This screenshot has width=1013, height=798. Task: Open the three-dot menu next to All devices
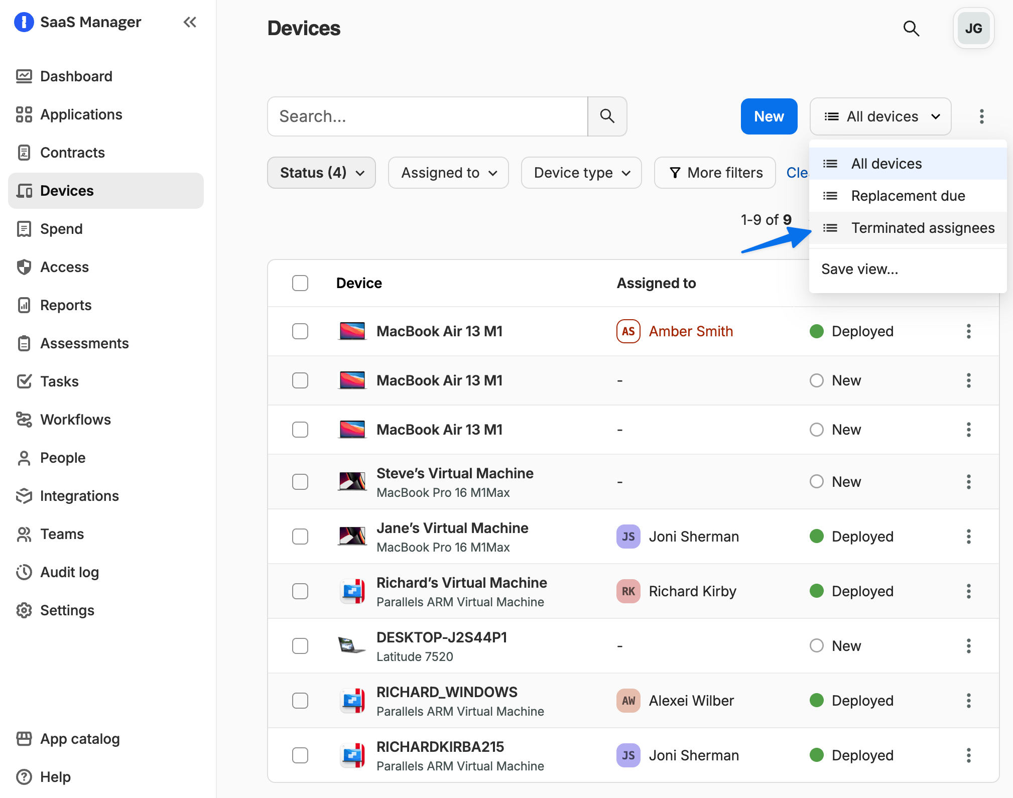(981, 116)
